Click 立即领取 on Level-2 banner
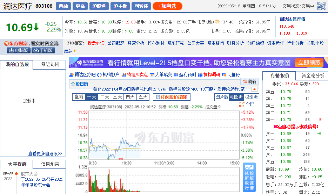This screenshot has width=328, height=194. click(309, 63)
